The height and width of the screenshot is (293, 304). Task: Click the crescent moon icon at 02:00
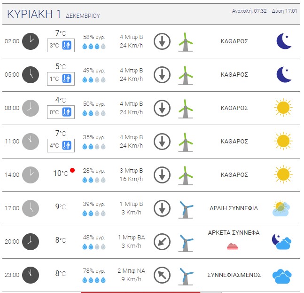(x=284, y=41)
